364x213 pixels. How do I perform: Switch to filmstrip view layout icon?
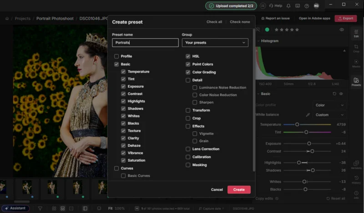tap(63, 208)
